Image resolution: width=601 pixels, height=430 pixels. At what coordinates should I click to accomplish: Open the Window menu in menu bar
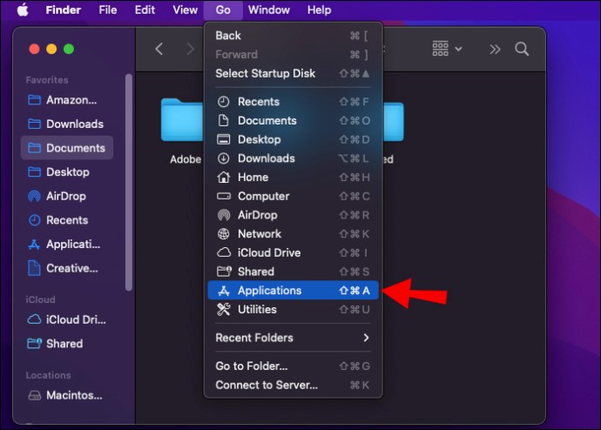(268, 10)
